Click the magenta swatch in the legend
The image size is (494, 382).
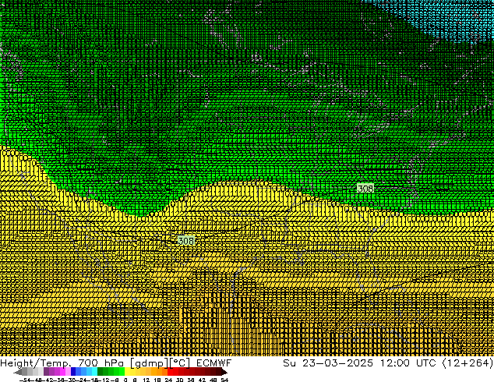(x=62, y=372)
